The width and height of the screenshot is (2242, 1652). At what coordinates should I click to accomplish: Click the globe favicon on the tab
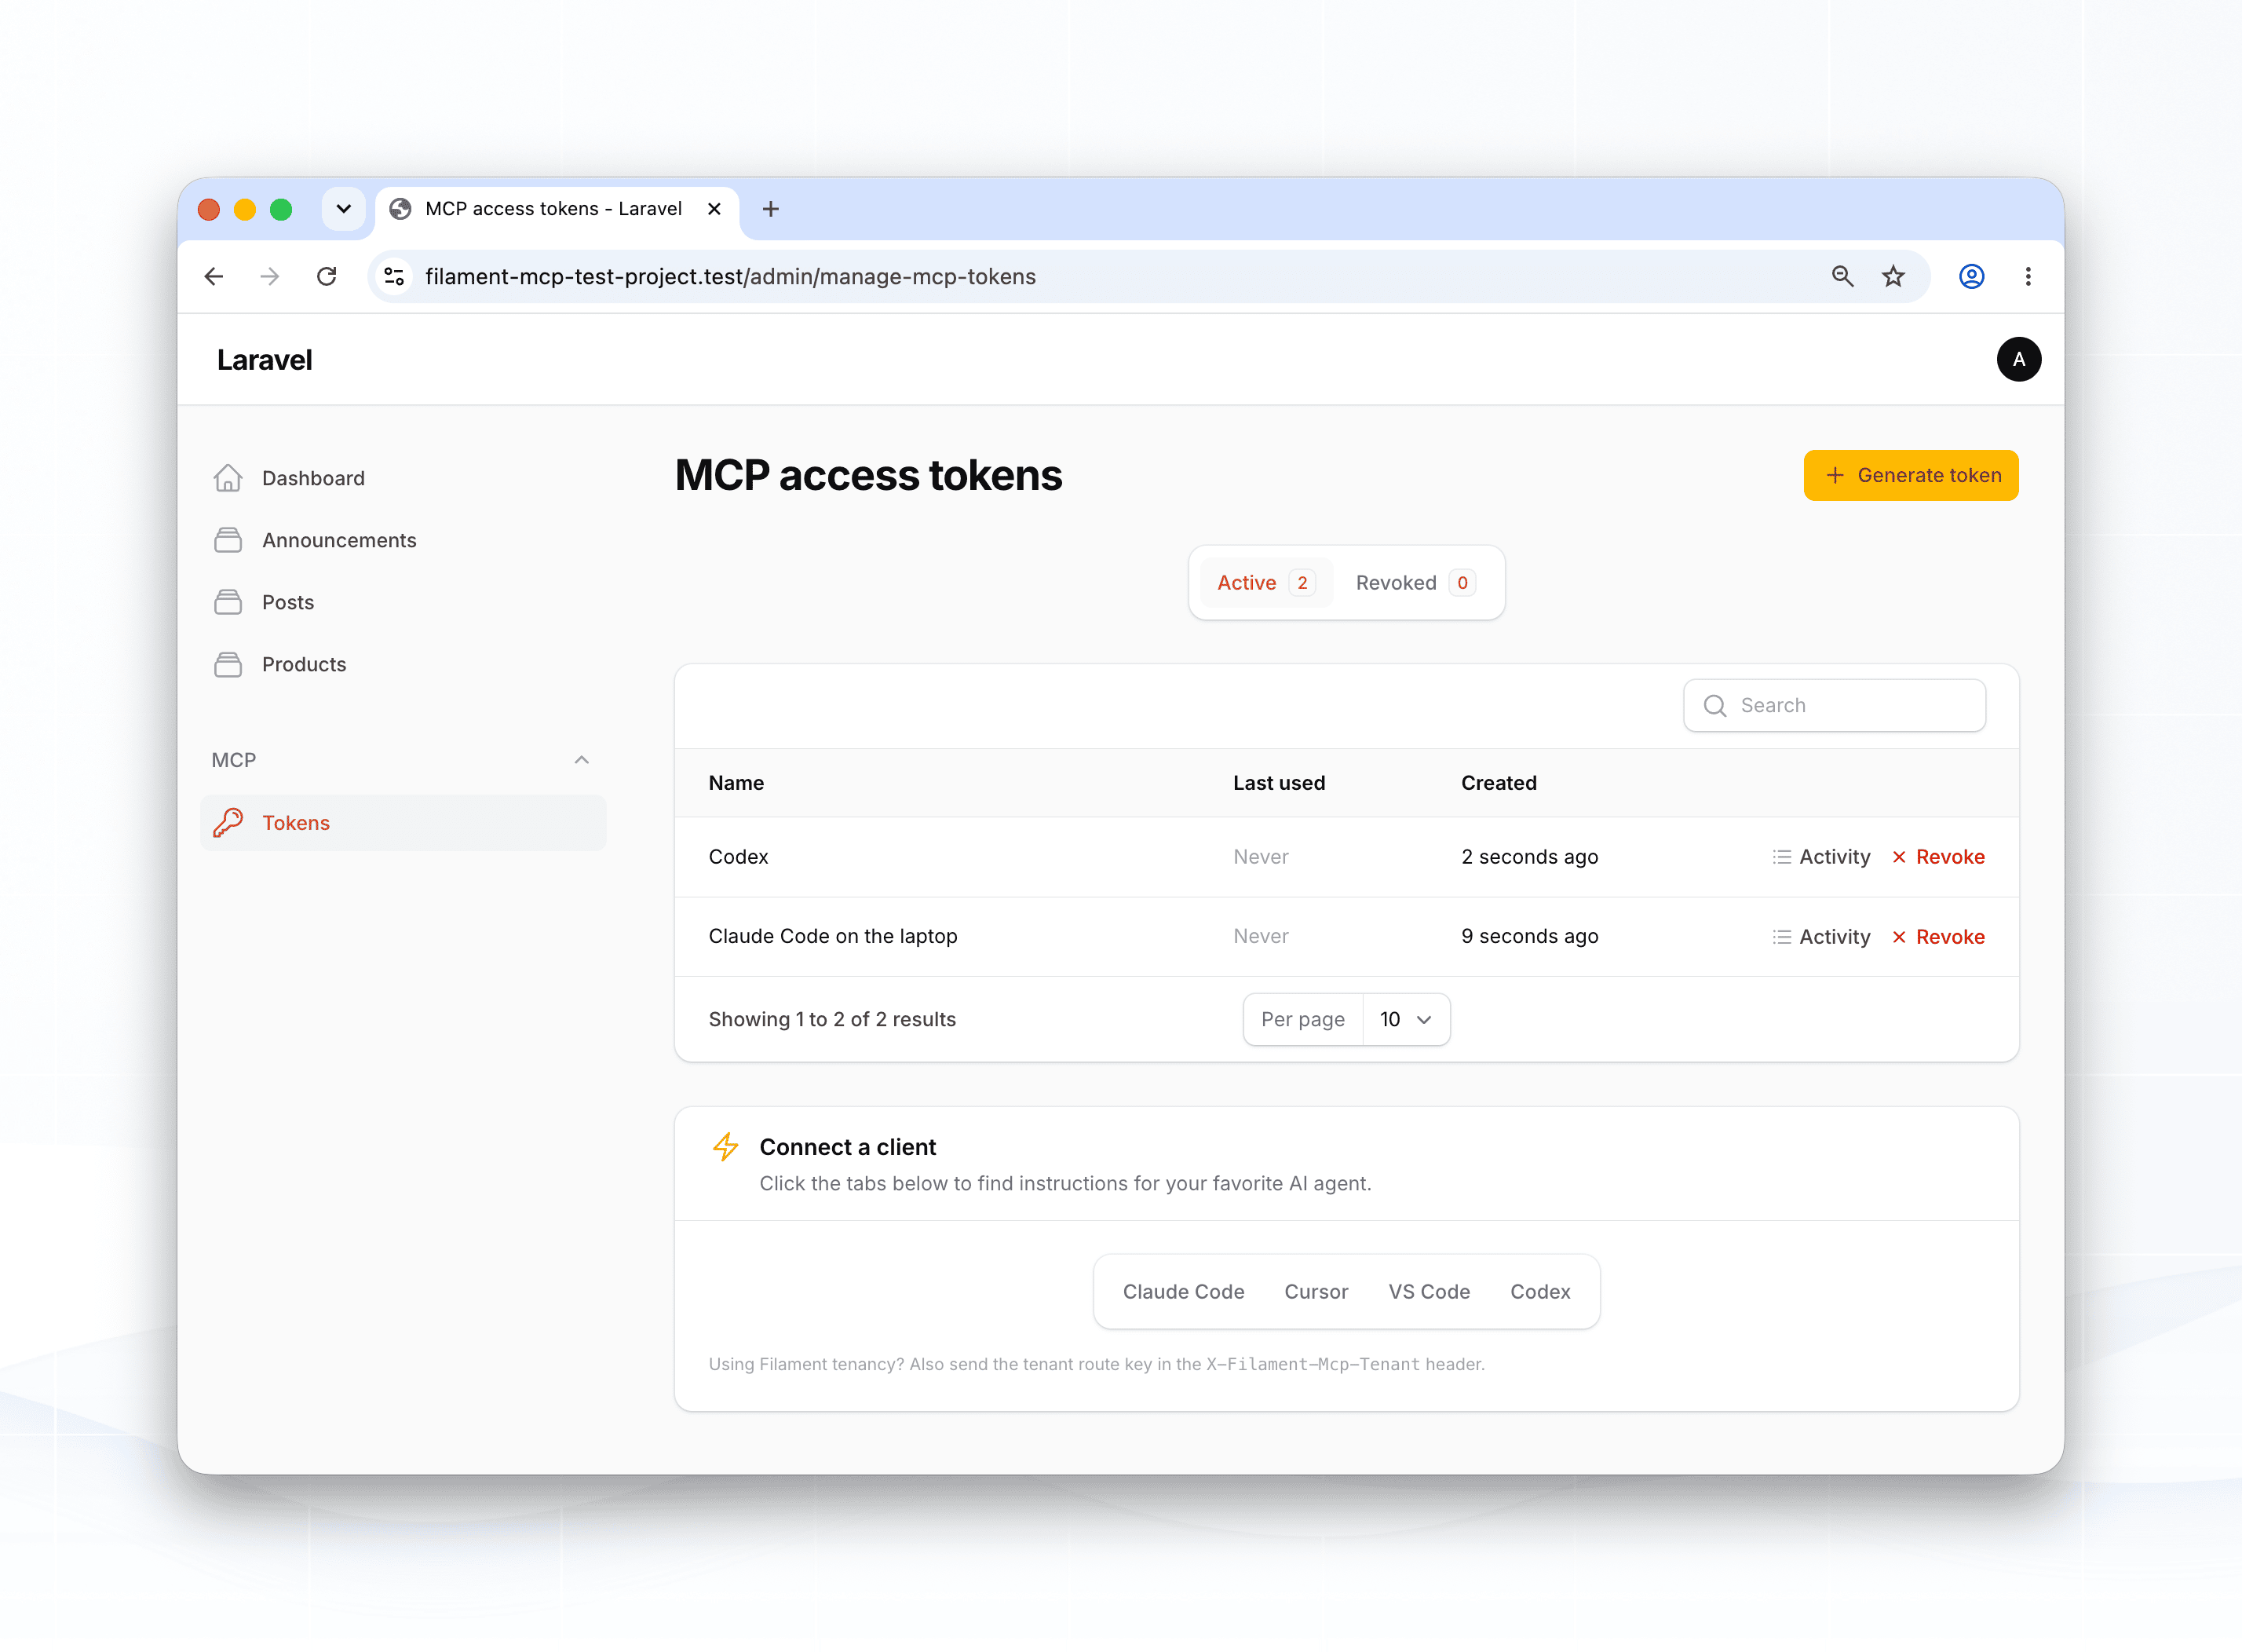coord(401,209)
